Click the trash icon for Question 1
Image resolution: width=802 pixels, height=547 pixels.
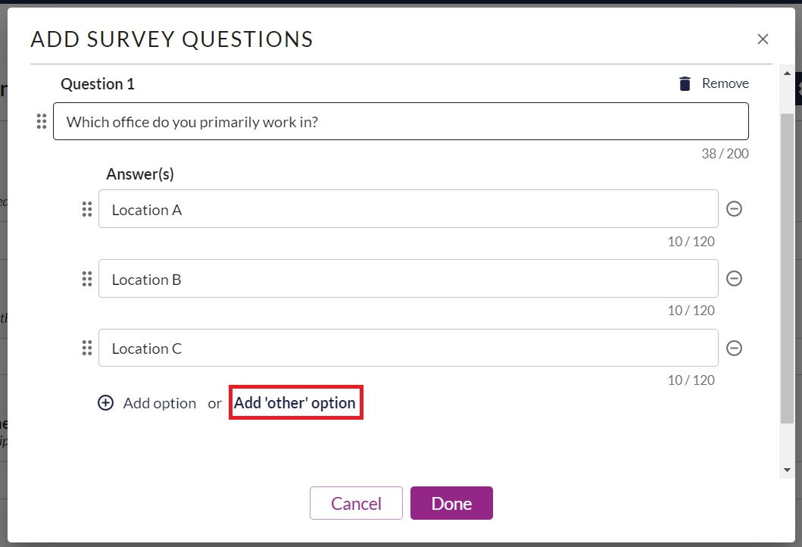(x=685, y=83)
